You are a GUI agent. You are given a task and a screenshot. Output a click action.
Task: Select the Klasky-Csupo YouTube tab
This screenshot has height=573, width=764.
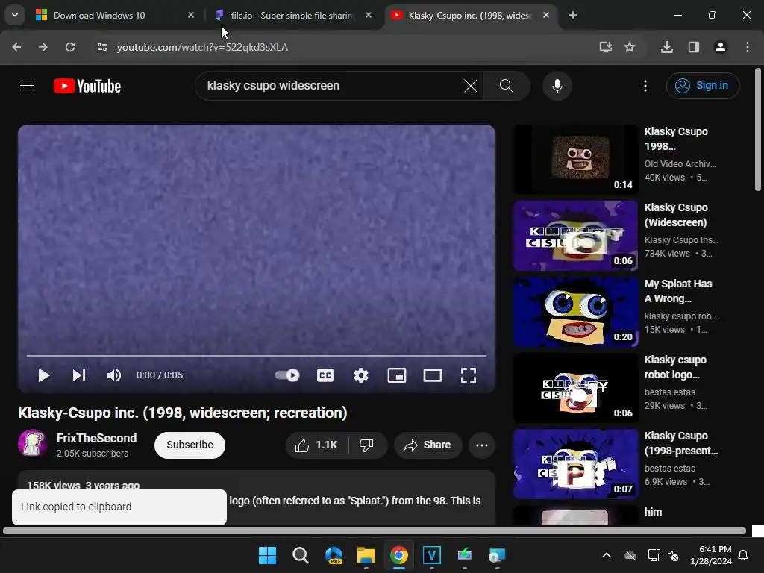[470, 15]
